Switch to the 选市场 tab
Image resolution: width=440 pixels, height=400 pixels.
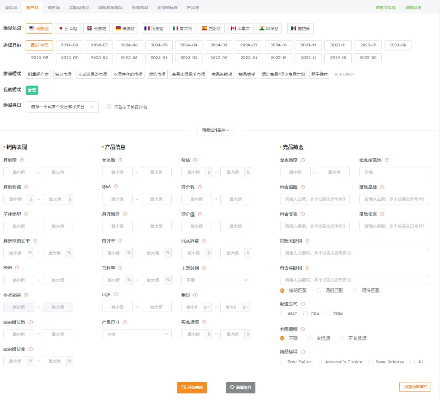click(x=53, y=7)
